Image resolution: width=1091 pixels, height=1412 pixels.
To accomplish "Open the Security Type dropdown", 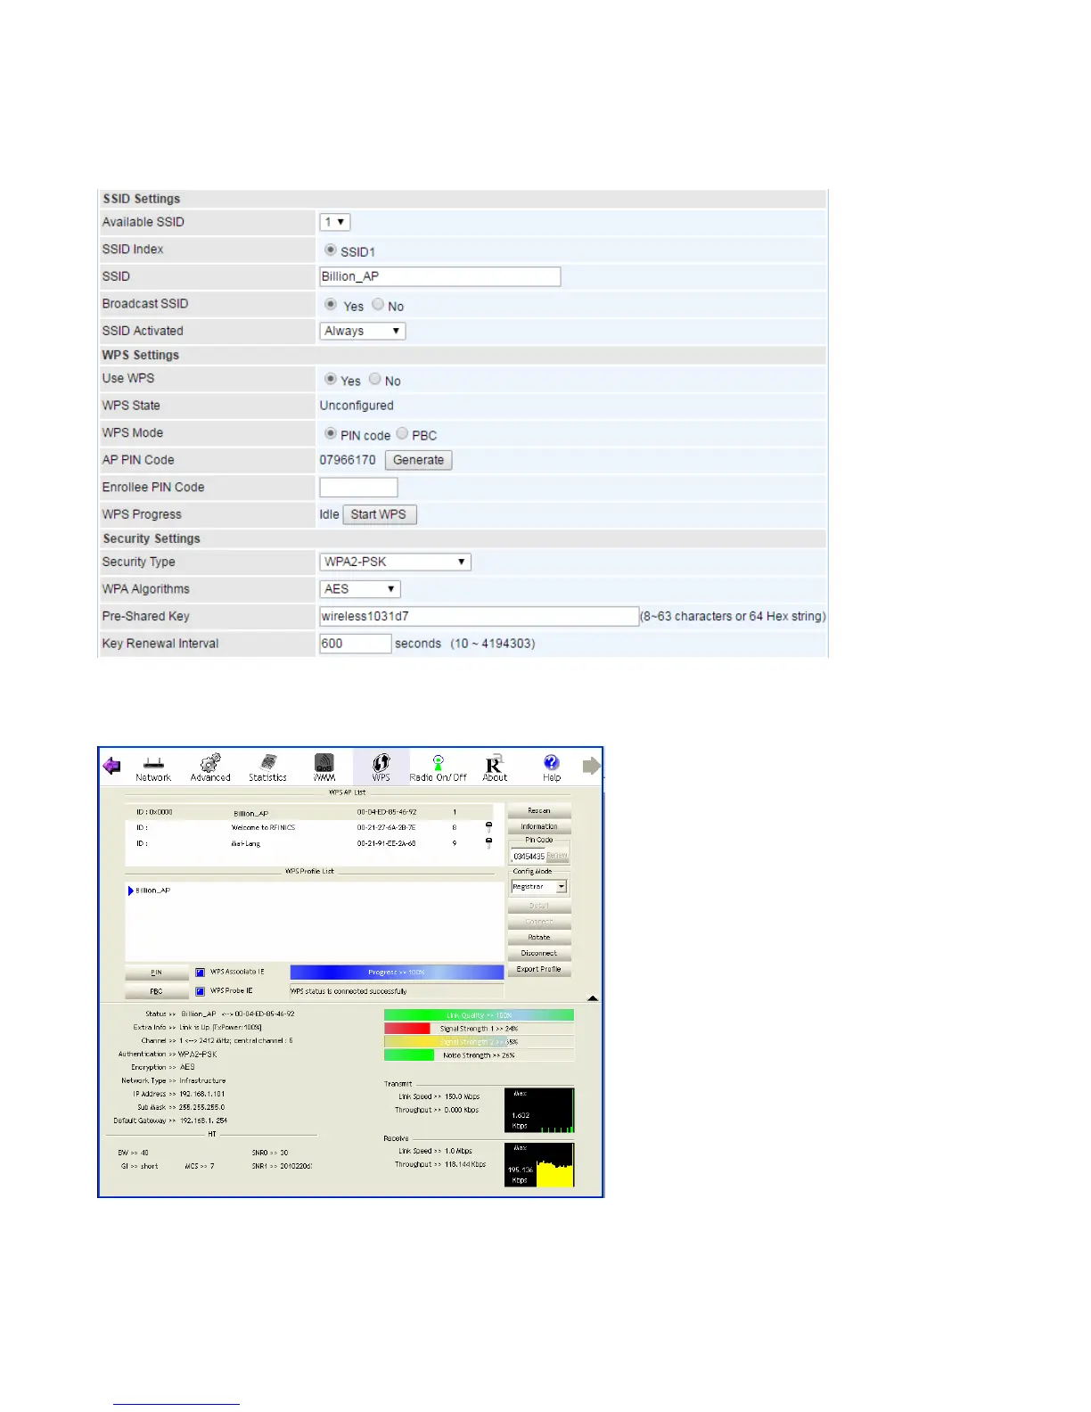I will click(395, 562).
